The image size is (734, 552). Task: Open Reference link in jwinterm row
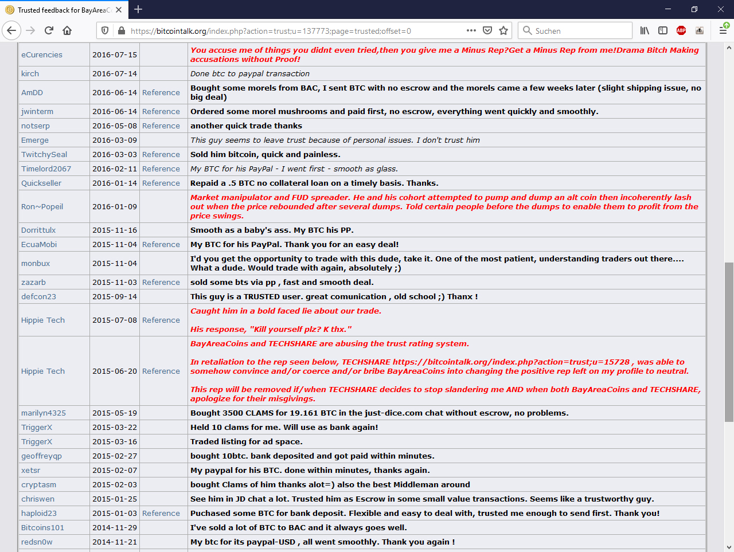pos(161,111)
